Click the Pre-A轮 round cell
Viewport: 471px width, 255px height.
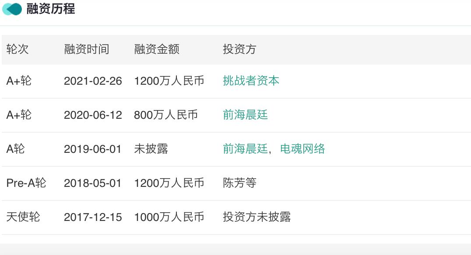[x=26, y=183]
